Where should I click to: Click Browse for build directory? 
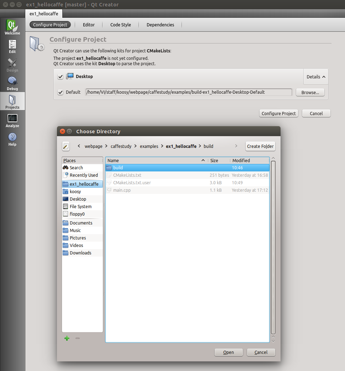pos(310,93)
